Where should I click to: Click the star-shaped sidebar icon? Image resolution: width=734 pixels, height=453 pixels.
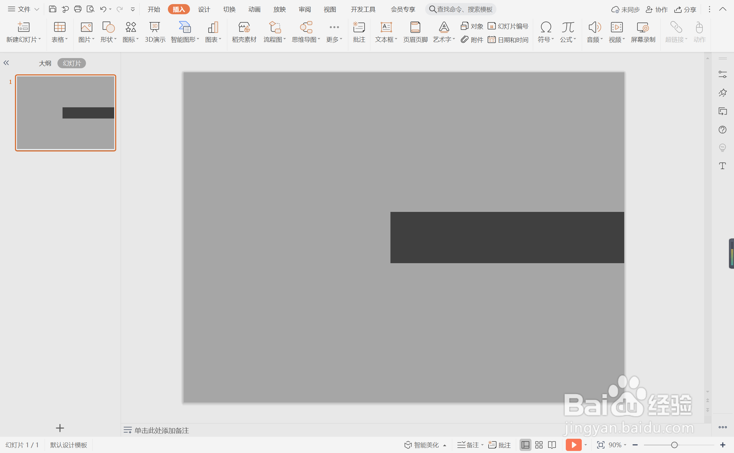pyautogui.click(x=722, y=93)
